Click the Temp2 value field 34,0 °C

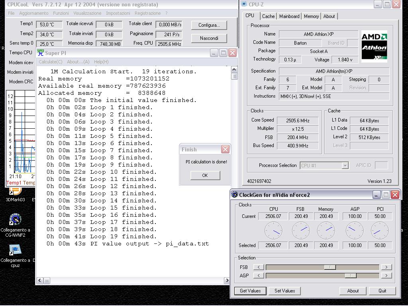(49, 34)
